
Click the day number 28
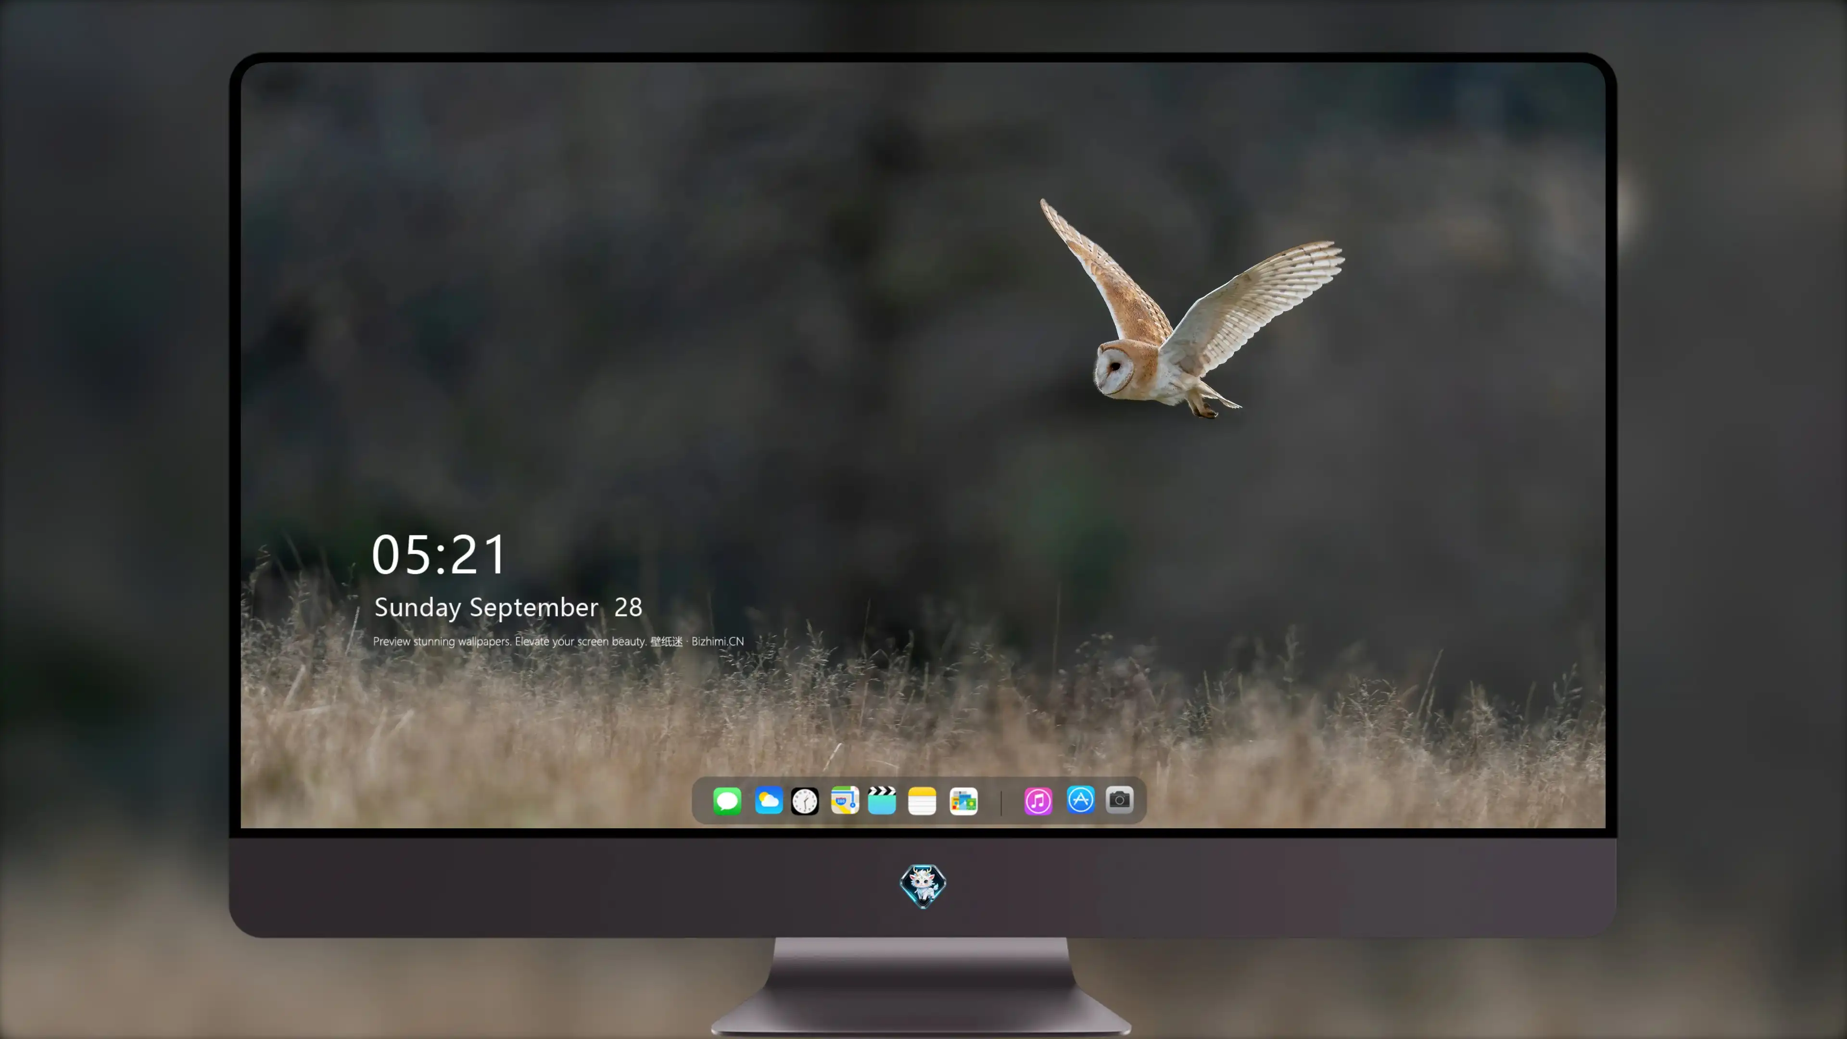(628, 608)
